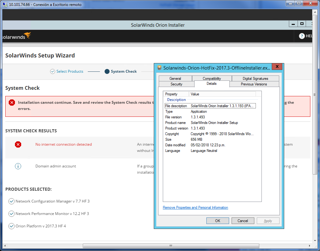Open the Security tab
Image resolution: width=320 pixels, height=251 pixels.
[x=176, y=84]
